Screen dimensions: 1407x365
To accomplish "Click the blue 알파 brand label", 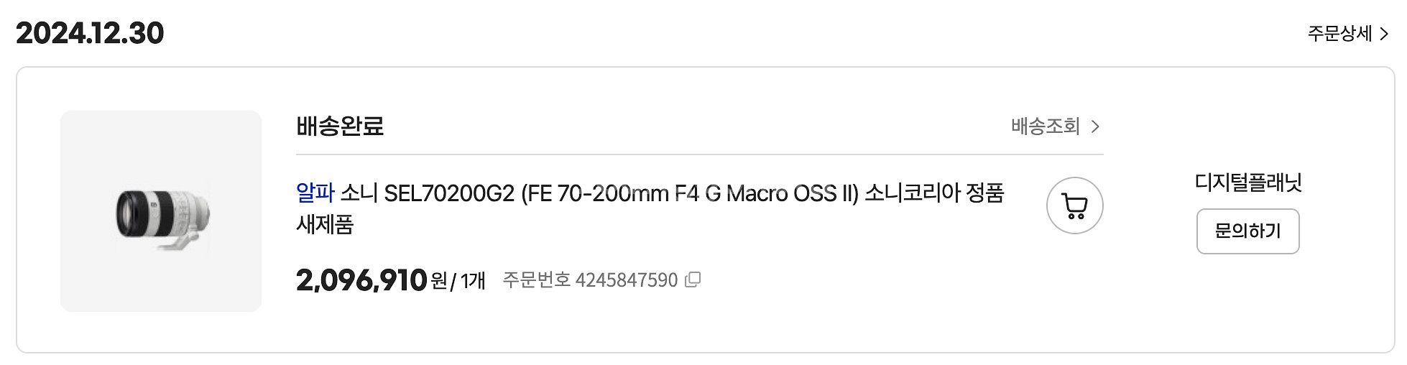I will 315,193.
